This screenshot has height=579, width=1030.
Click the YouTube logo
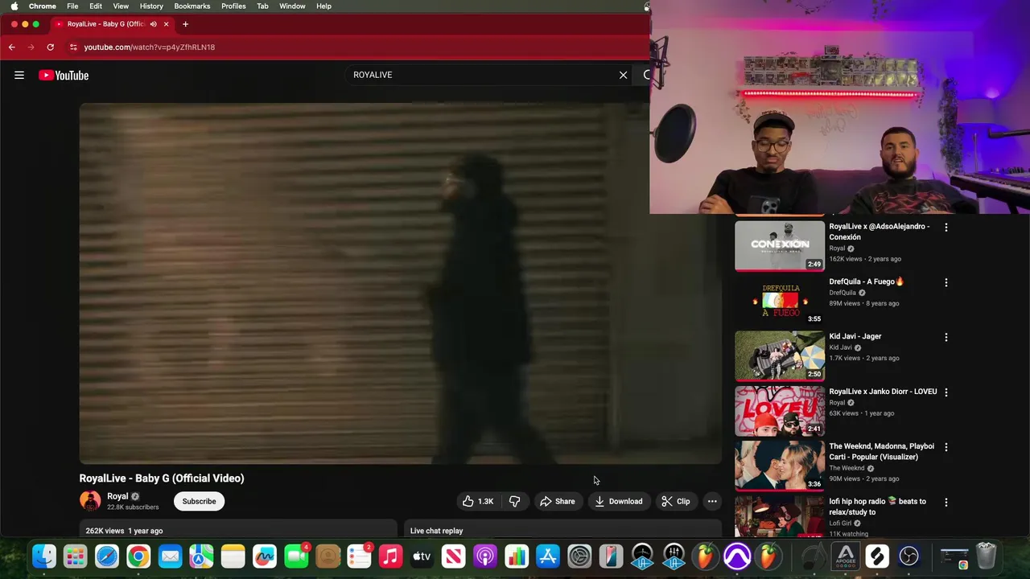(64, 75)
